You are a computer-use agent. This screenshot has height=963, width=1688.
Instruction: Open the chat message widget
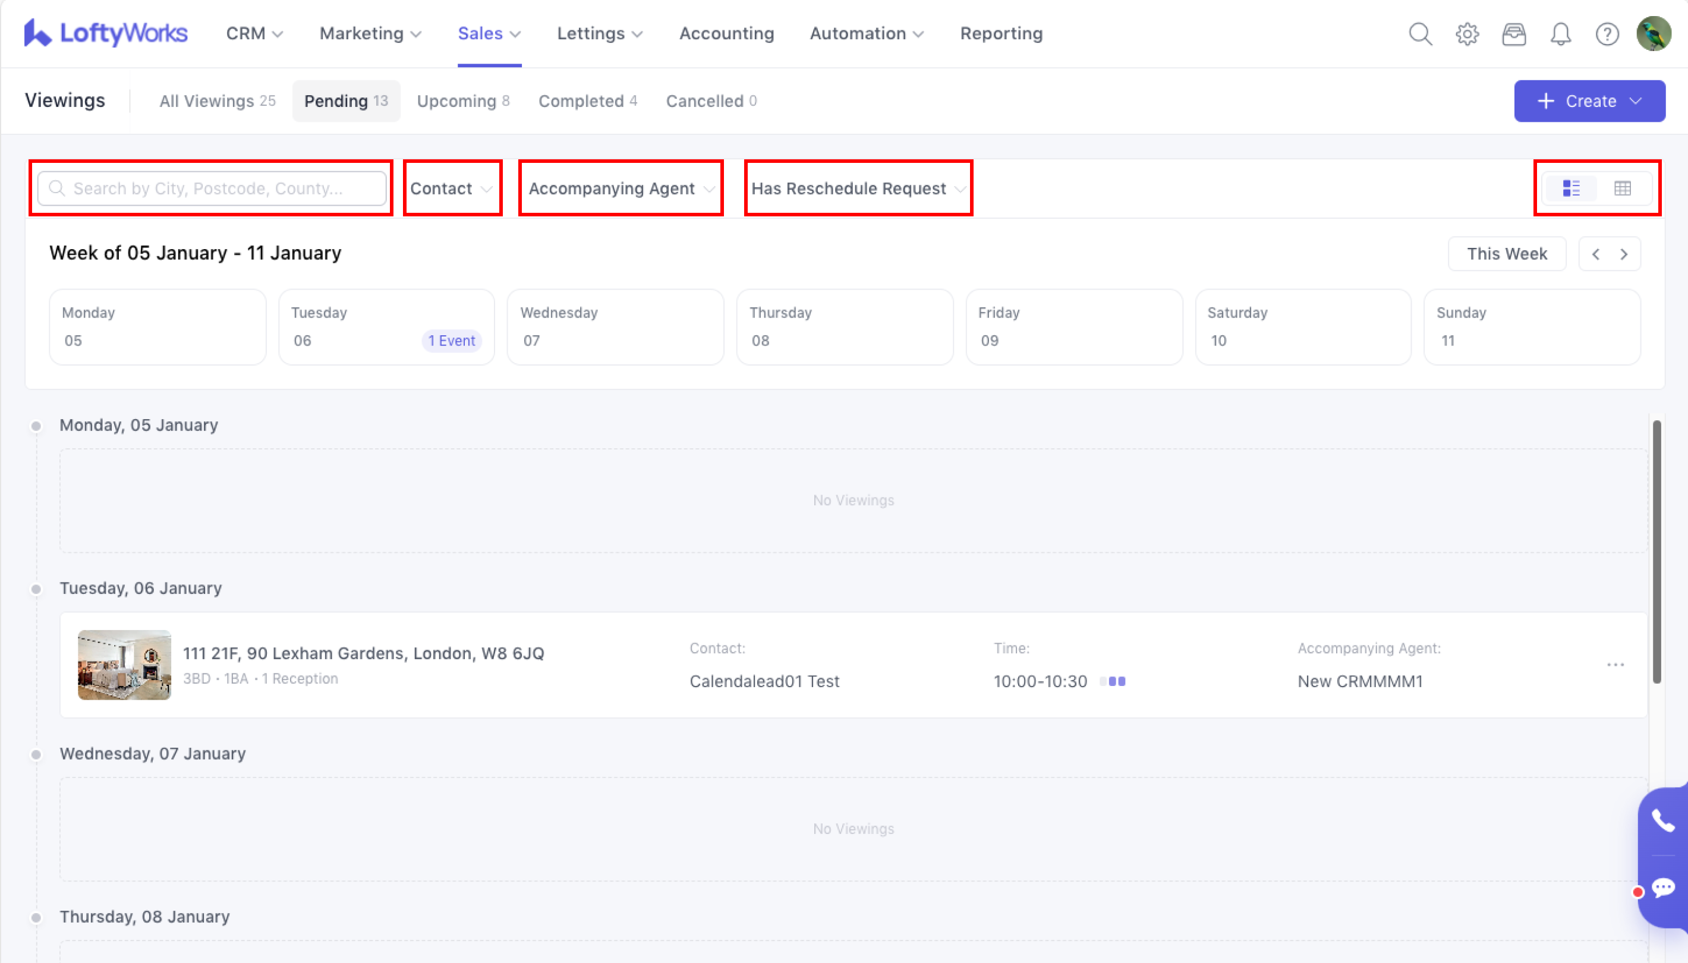click(1662, 887)
